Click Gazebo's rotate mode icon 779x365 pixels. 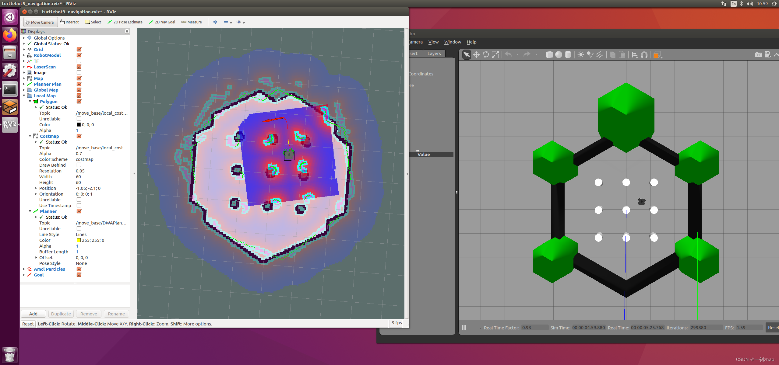486,55
